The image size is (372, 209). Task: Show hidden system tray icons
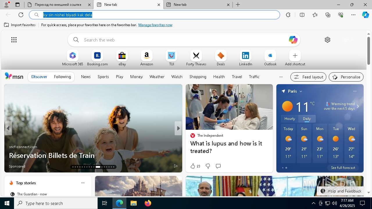click(x=313, y=203)
